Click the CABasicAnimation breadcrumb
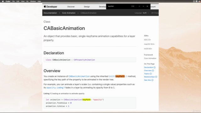This screenshot has height=113, width=201. [x=89, y=13]
